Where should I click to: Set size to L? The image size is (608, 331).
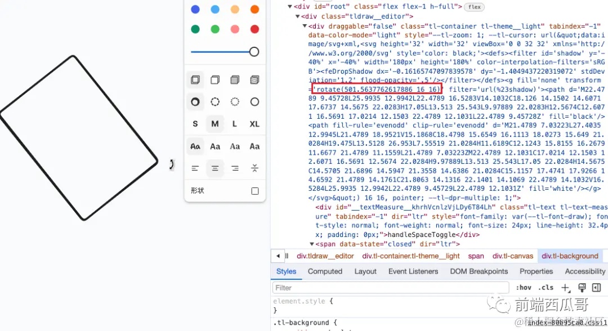[x=235, y=124]
